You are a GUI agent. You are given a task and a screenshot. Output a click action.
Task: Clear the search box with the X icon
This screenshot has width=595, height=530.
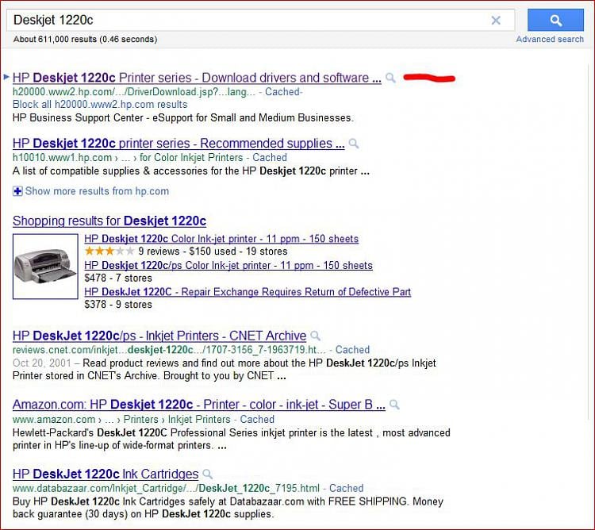click(496, 20)
